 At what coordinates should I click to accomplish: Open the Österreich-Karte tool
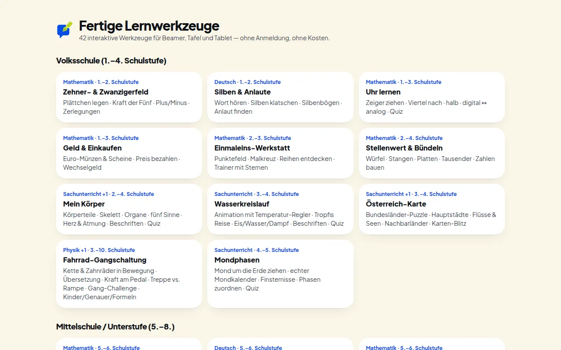click(x=432, y=209)
